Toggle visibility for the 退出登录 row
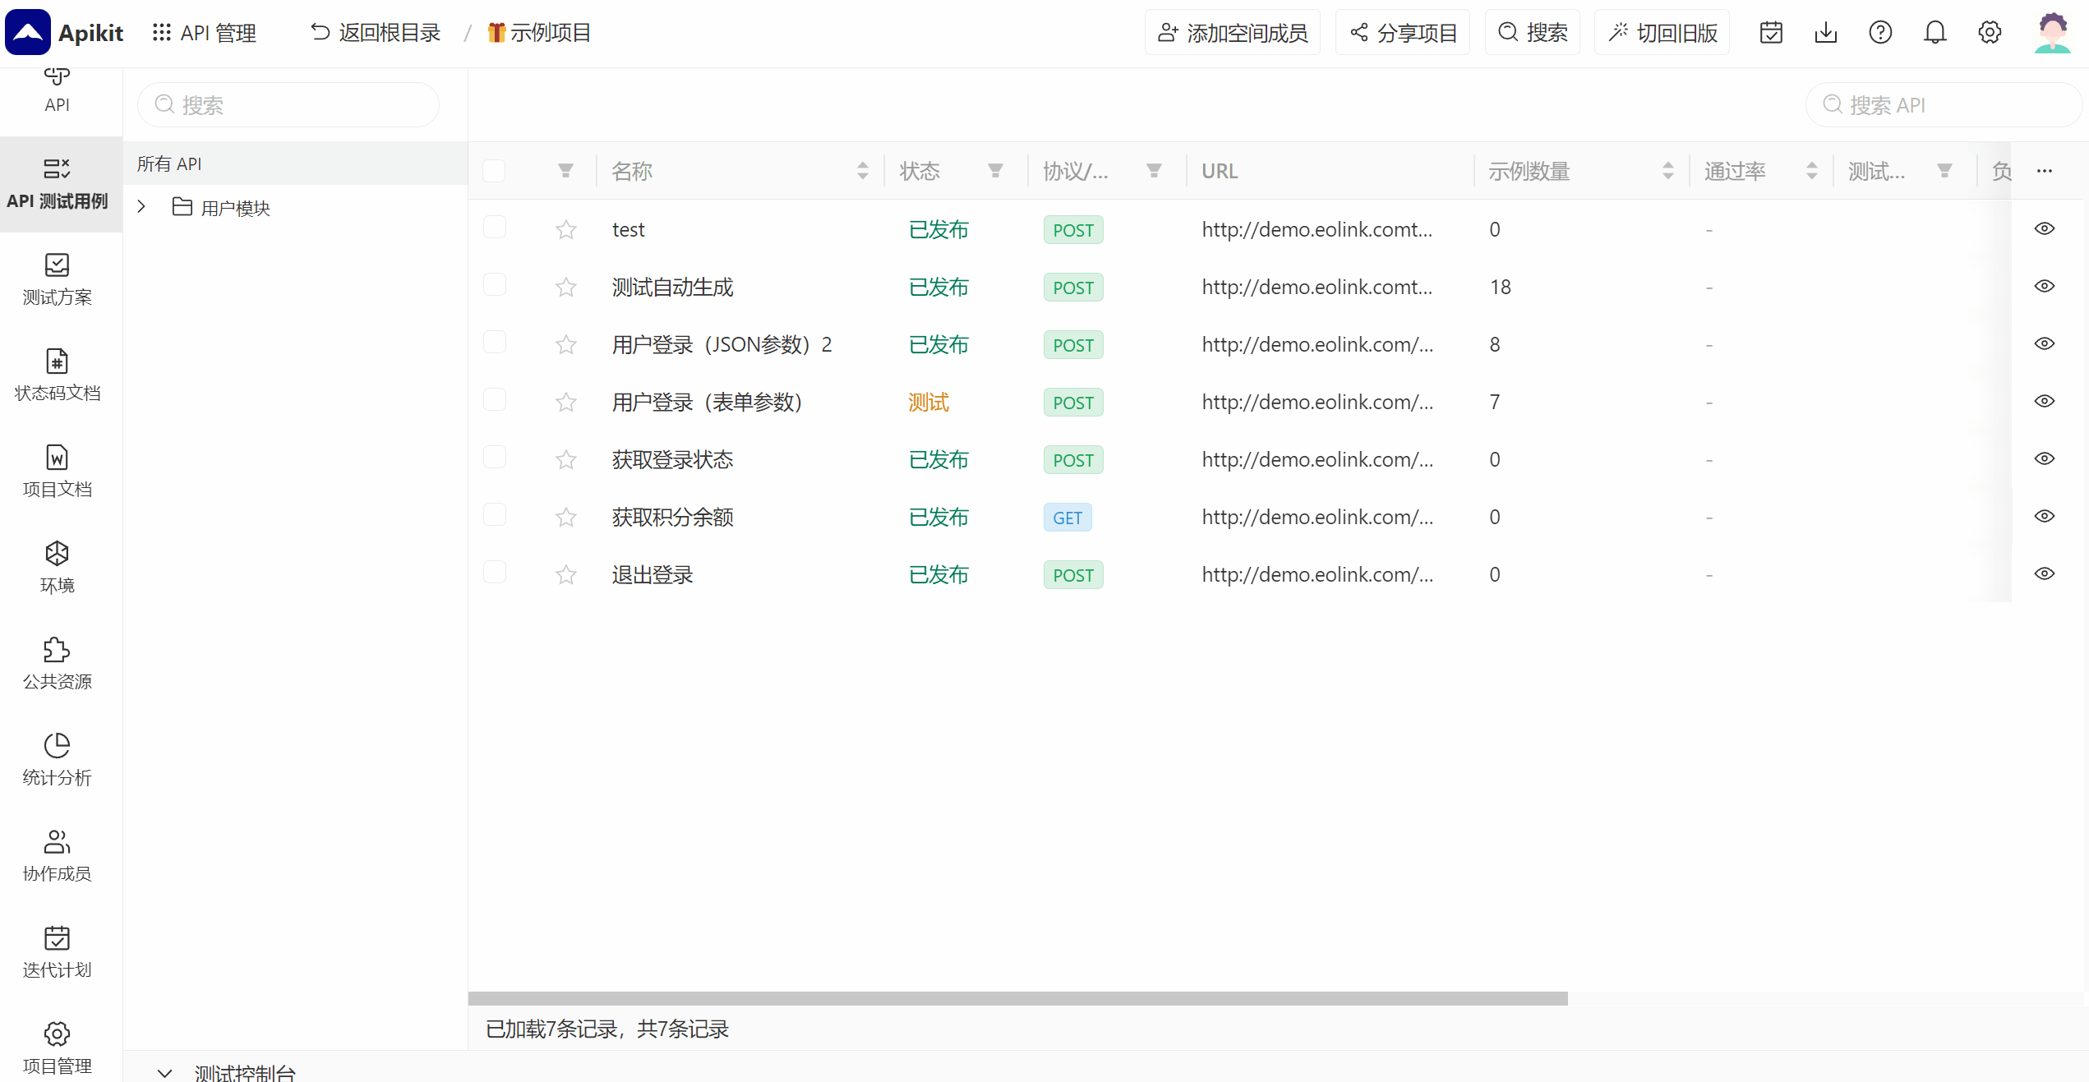 tap(2045, 573)
